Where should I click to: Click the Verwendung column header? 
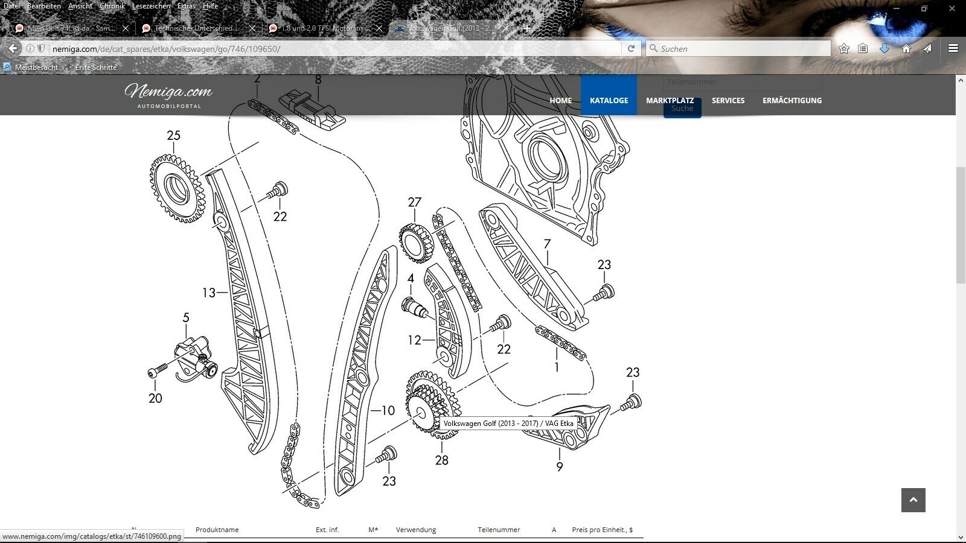(x=416, y=530)
